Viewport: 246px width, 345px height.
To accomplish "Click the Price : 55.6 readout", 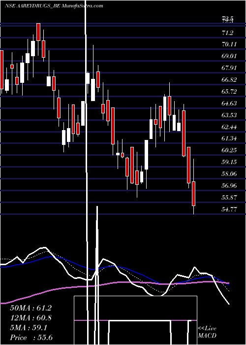I will (x=31, y=338).
